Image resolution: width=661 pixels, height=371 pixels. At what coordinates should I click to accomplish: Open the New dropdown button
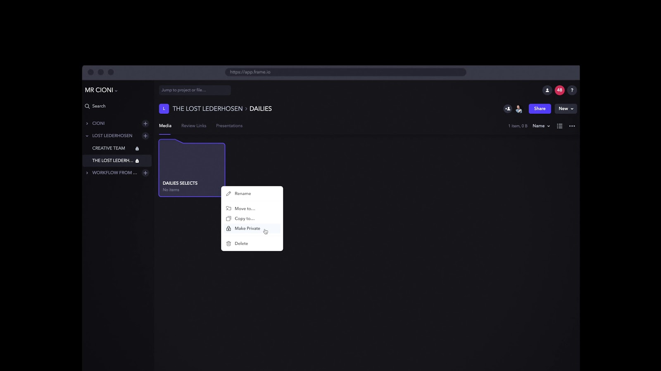566,109
